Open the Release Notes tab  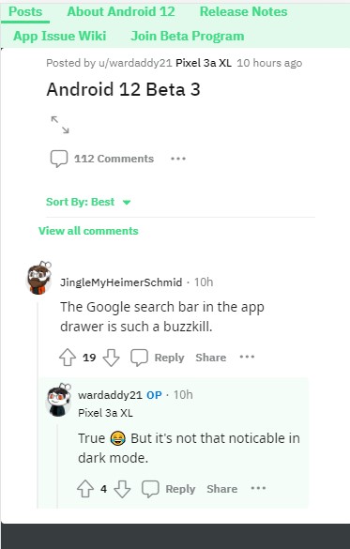coord(244,12)
